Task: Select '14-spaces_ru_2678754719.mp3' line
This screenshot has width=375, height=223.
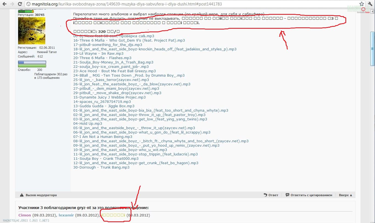Action: coord(102,102)
